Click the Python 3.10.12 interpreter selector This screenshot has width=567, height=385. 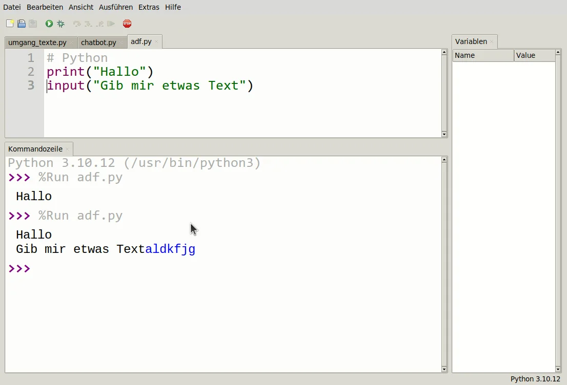click(535, 379)
